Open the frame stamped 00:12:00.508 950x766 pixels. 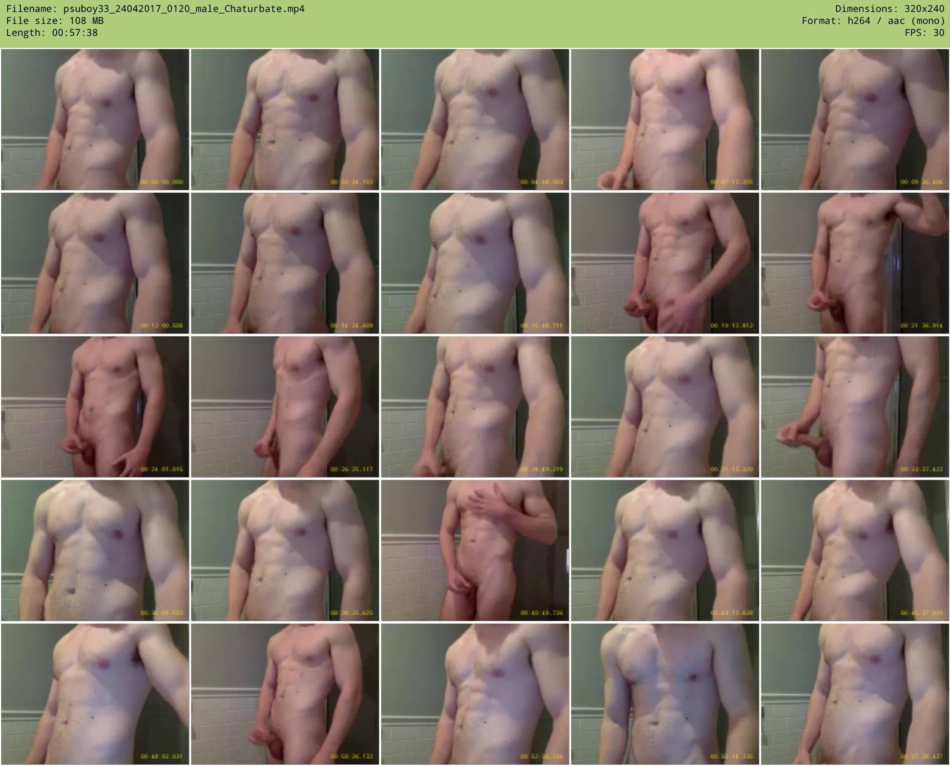pyautogui.click(x=95, y=263)
